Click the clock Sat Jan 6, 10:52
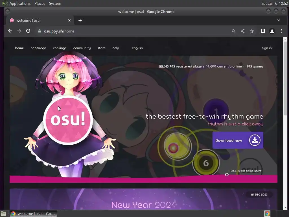Screen dimensions: 289x217 tap(274, 3)
